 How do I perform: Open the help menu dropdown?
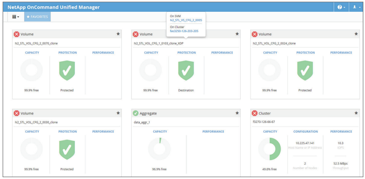[341, 7]
